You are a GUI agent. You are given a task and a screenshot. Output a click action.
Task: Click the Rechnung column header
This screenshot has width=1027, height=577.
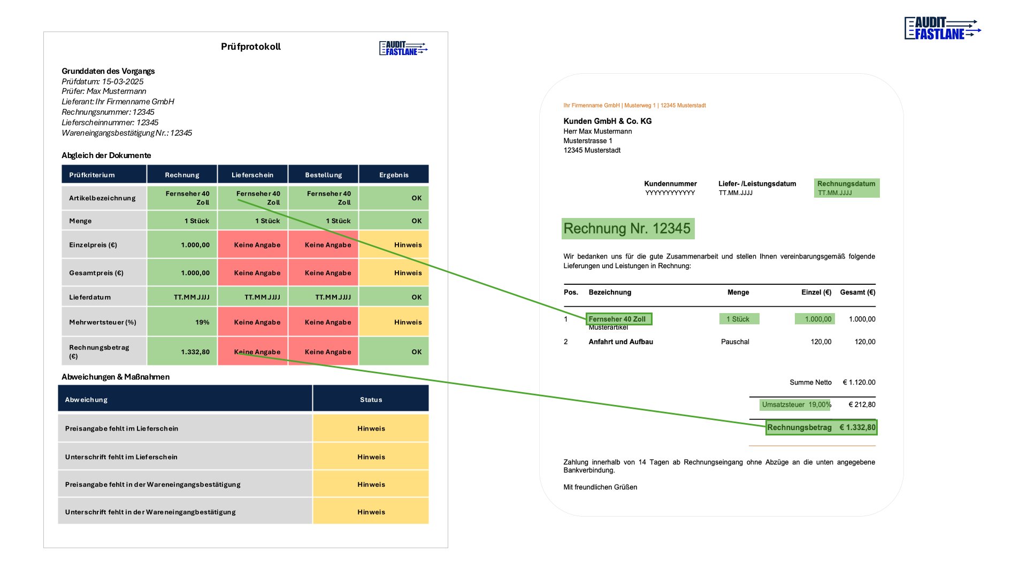[x=182, y=175]
